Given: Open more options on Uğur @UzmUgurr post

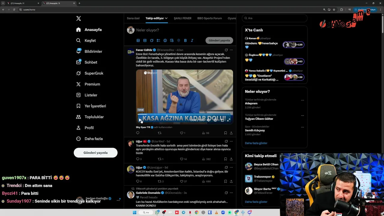Looking at the screenshot, I should [x=231, y=167].
